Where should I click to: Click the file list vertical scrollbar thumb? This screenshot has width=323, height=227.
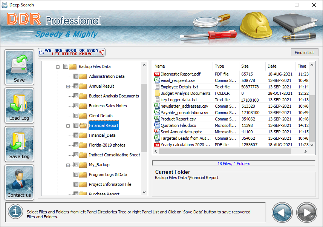(312, 118)
